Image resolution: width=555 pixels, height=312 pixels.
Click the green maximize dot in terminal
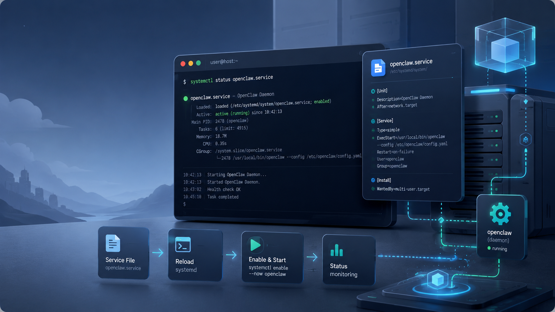tap(198, 63)
